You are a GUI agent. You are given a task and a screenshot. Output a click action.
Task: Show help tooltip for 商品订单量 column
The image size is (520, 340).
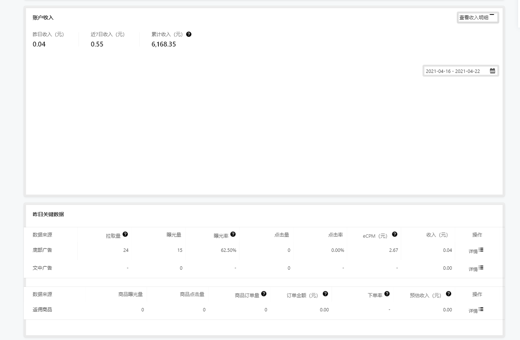coord(264,294)
